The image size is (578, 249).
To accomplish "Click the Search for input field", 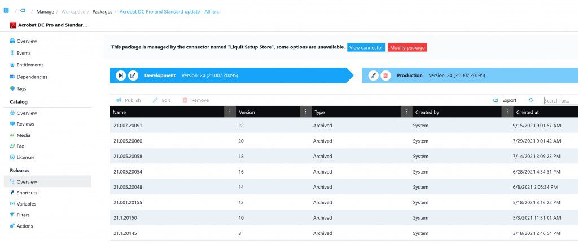I will click(x=559, y=100).
